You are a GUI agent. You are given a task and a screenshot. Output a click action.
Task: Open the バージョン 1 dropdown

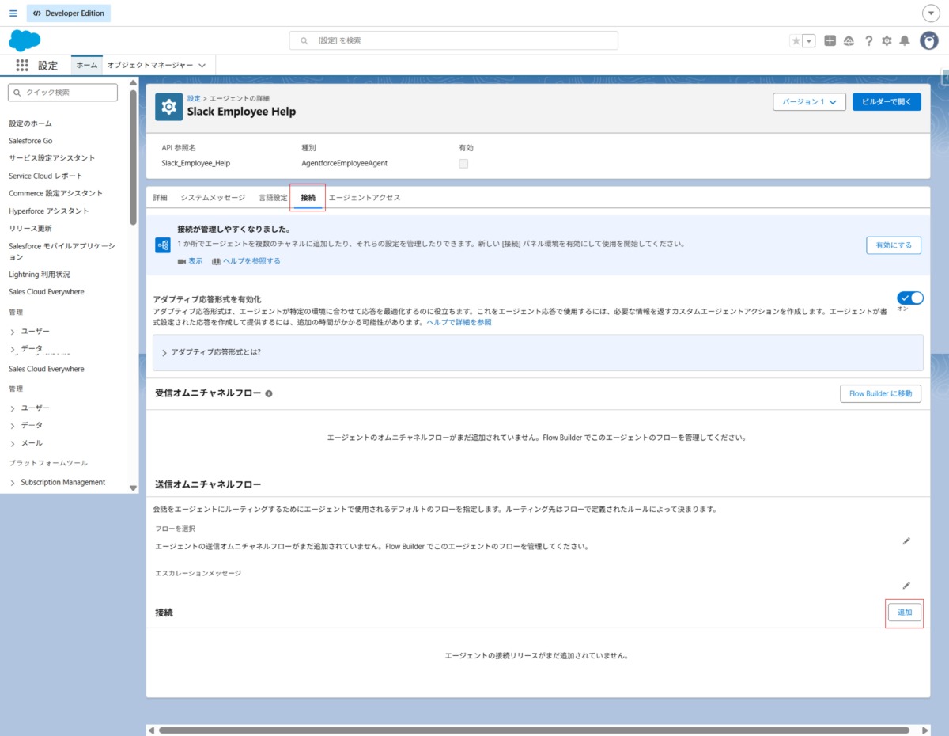[810, 102]
